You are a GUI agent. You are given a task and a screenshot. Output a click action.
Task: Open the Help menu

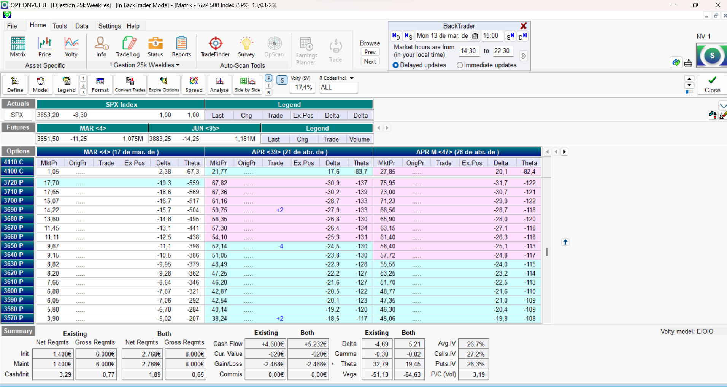(133, 26)
